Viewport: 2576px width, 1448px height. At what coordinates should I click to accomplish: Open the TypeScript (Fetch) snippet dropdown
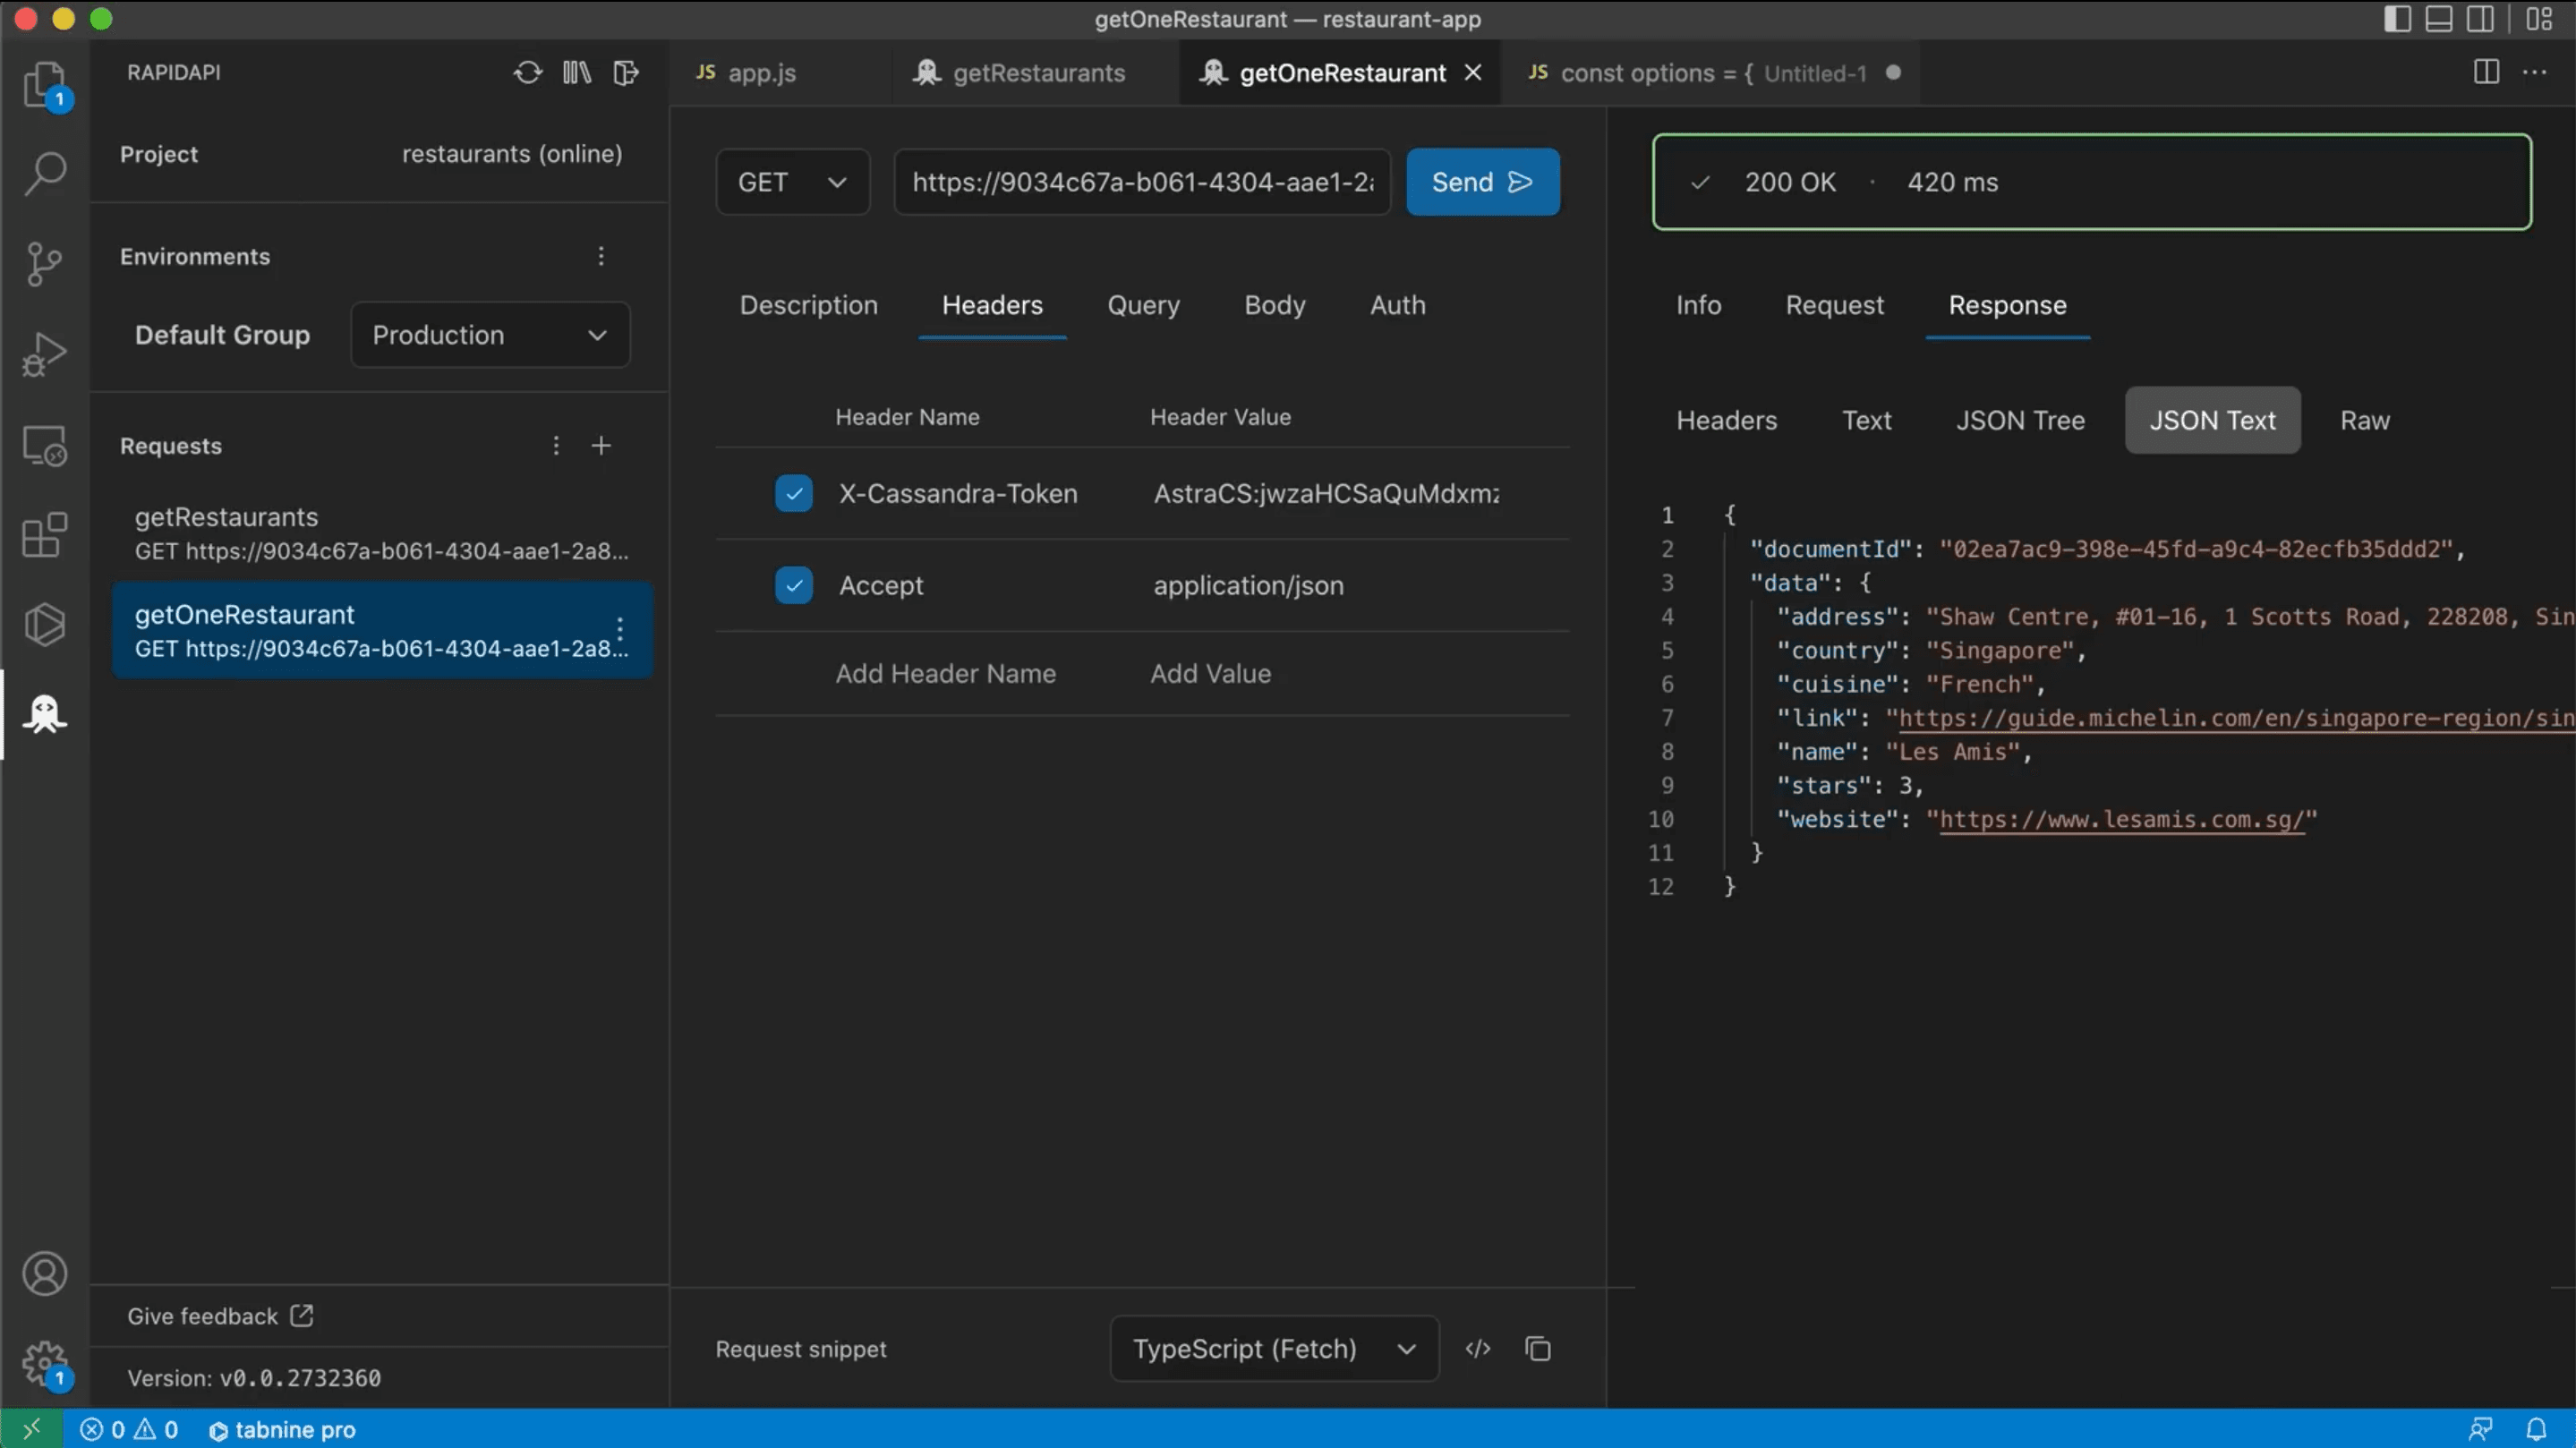[1275, 1349]
